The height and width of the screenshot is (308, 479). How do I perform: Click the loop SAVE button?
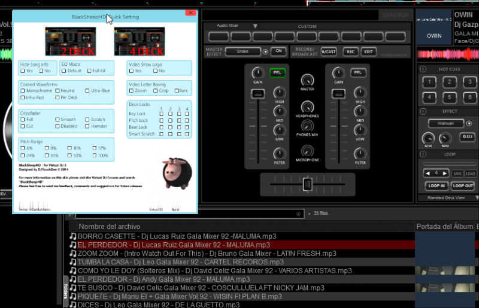(x=457, y=173)
